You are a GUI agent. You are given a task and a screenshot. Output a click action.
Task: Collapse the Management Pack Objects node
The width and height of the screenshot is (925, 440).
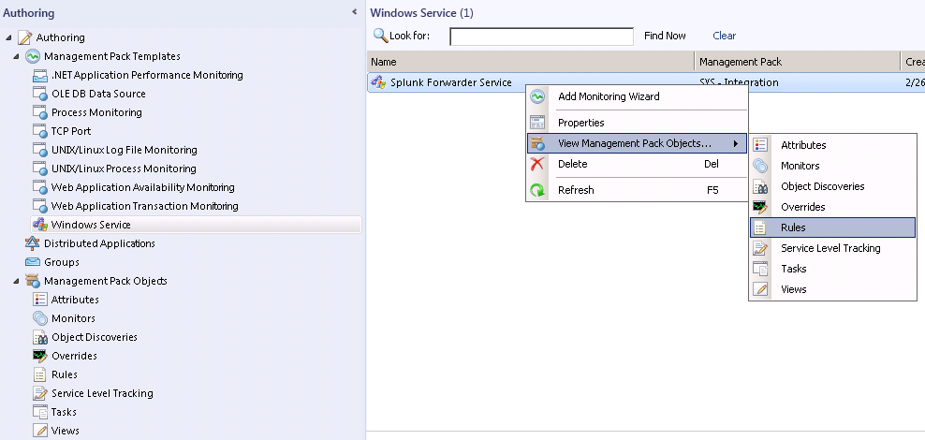(17, 281)
